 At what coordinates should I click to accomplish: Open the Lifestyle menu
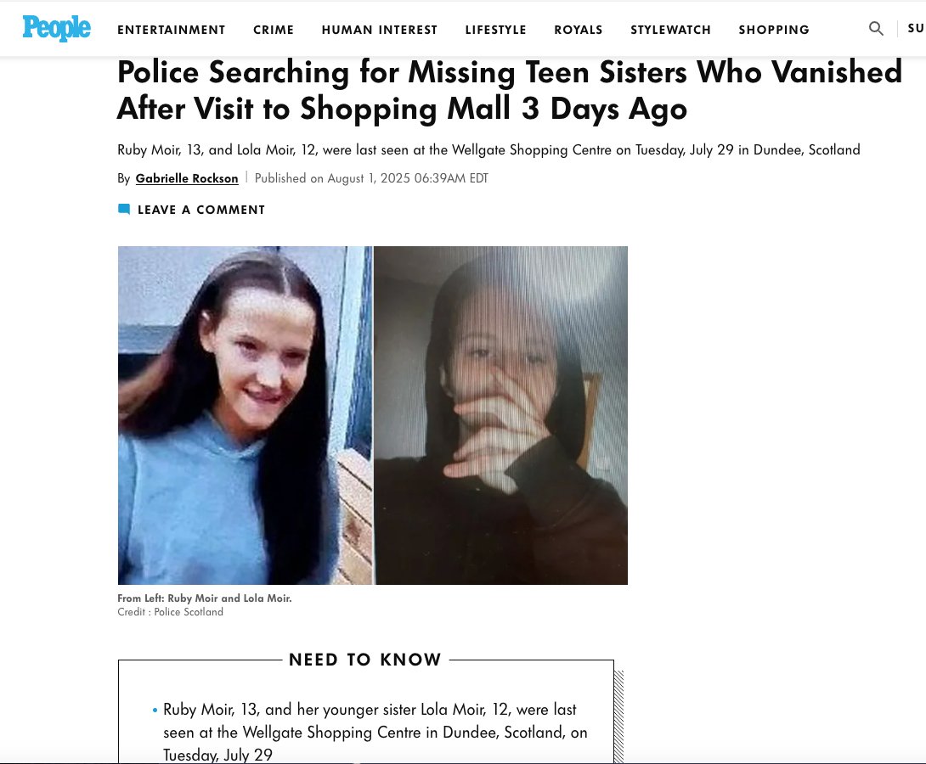(495, 30)
